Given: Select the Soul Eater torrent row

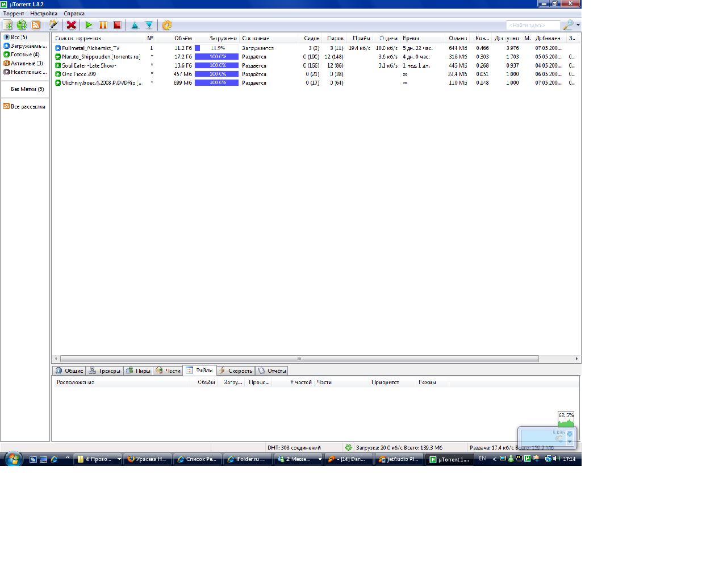Looking at the screenshot, I should point(316,65).
